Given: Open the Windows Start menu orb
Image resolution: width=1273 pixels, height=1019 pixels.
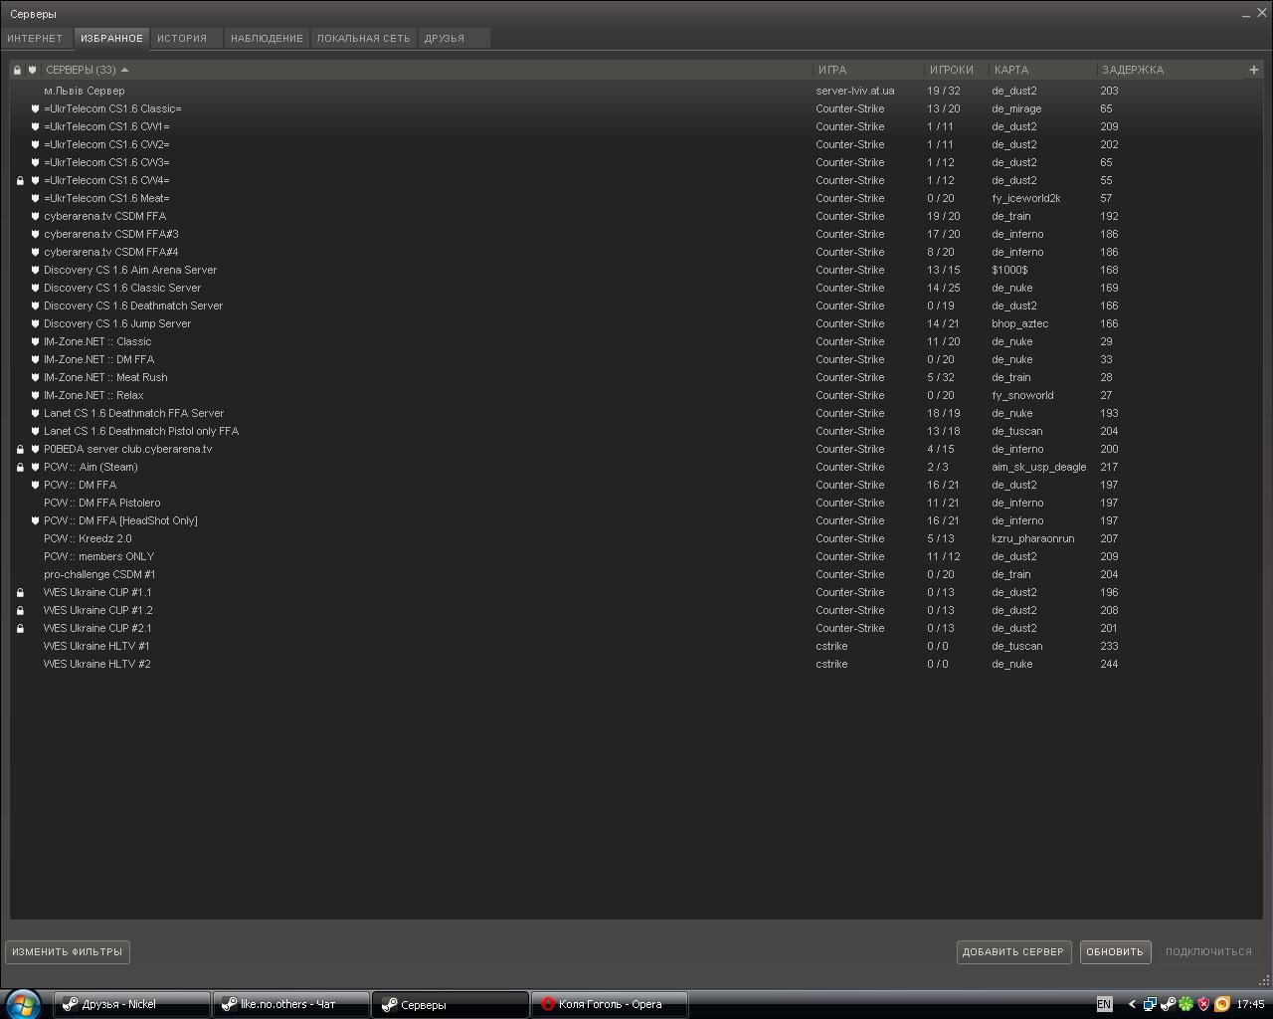Looking at the screenshot, I should click(22, 1004).
